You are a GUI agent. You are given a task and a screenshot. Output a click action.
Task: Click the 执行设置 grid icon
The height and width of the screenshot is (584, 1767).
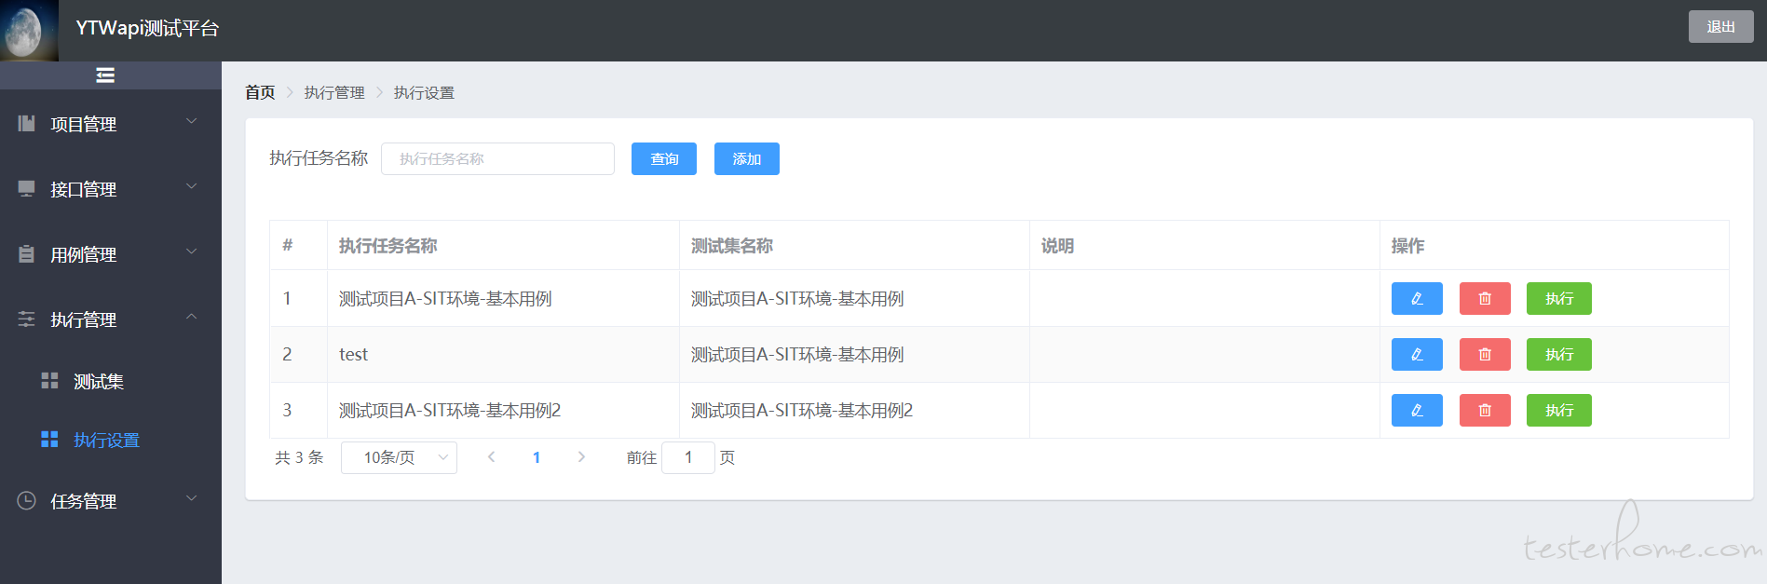pos(49,440)
